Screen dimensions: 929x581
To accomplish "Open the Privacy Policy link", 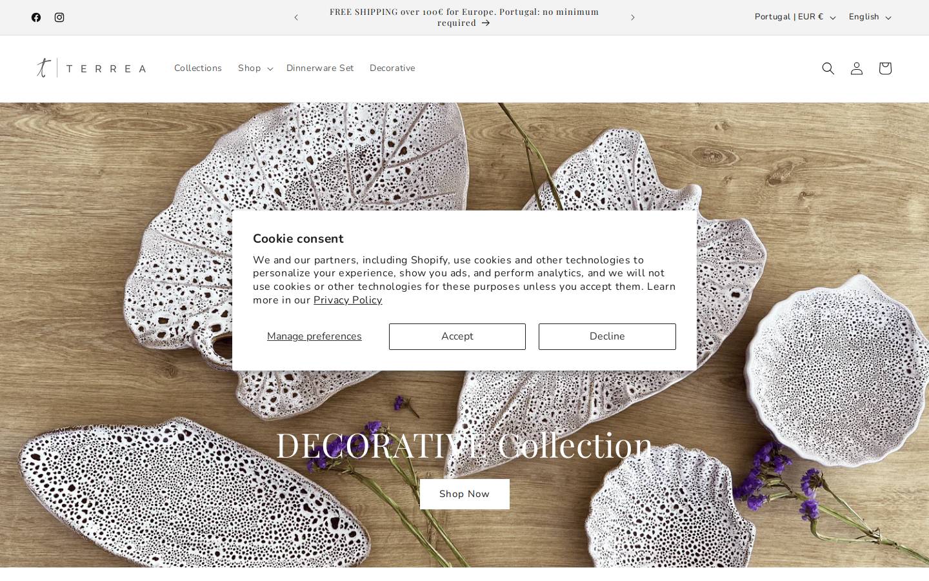I will click(x=348, y=300).
